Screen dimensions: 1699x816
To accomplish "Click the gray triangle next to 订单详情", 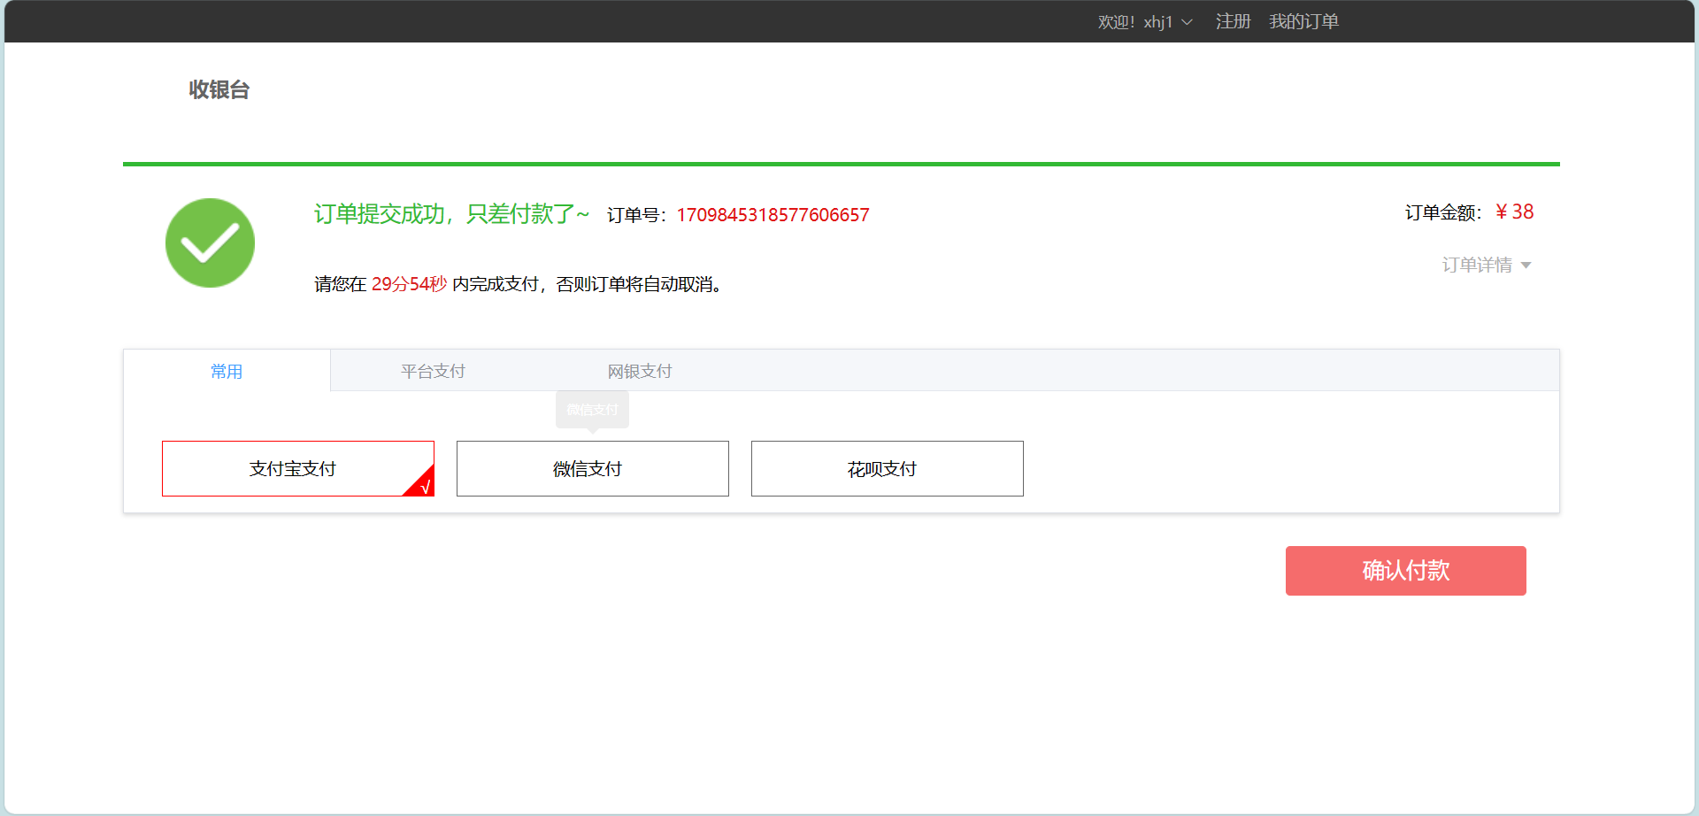I will coord(1526,265).
